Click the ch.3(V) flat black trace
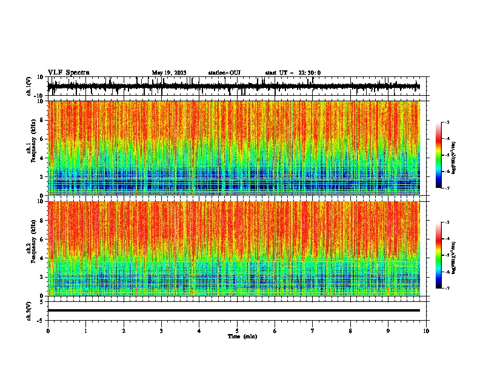Image resolution: width=480 pixels, height=371 pixels. pyautogui.click(x=234, y=310)
